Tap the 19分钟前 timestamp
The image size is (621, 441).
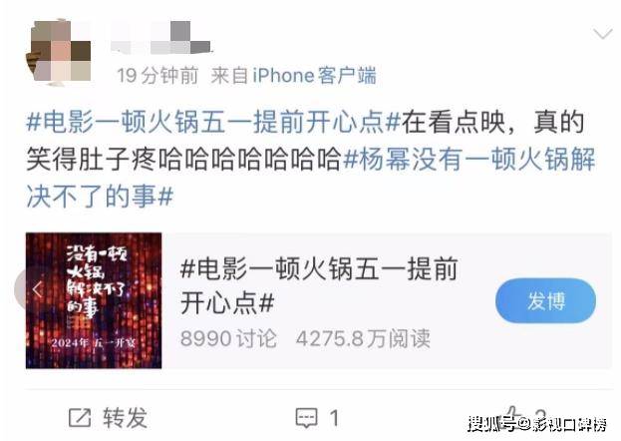tap(157, 76)
